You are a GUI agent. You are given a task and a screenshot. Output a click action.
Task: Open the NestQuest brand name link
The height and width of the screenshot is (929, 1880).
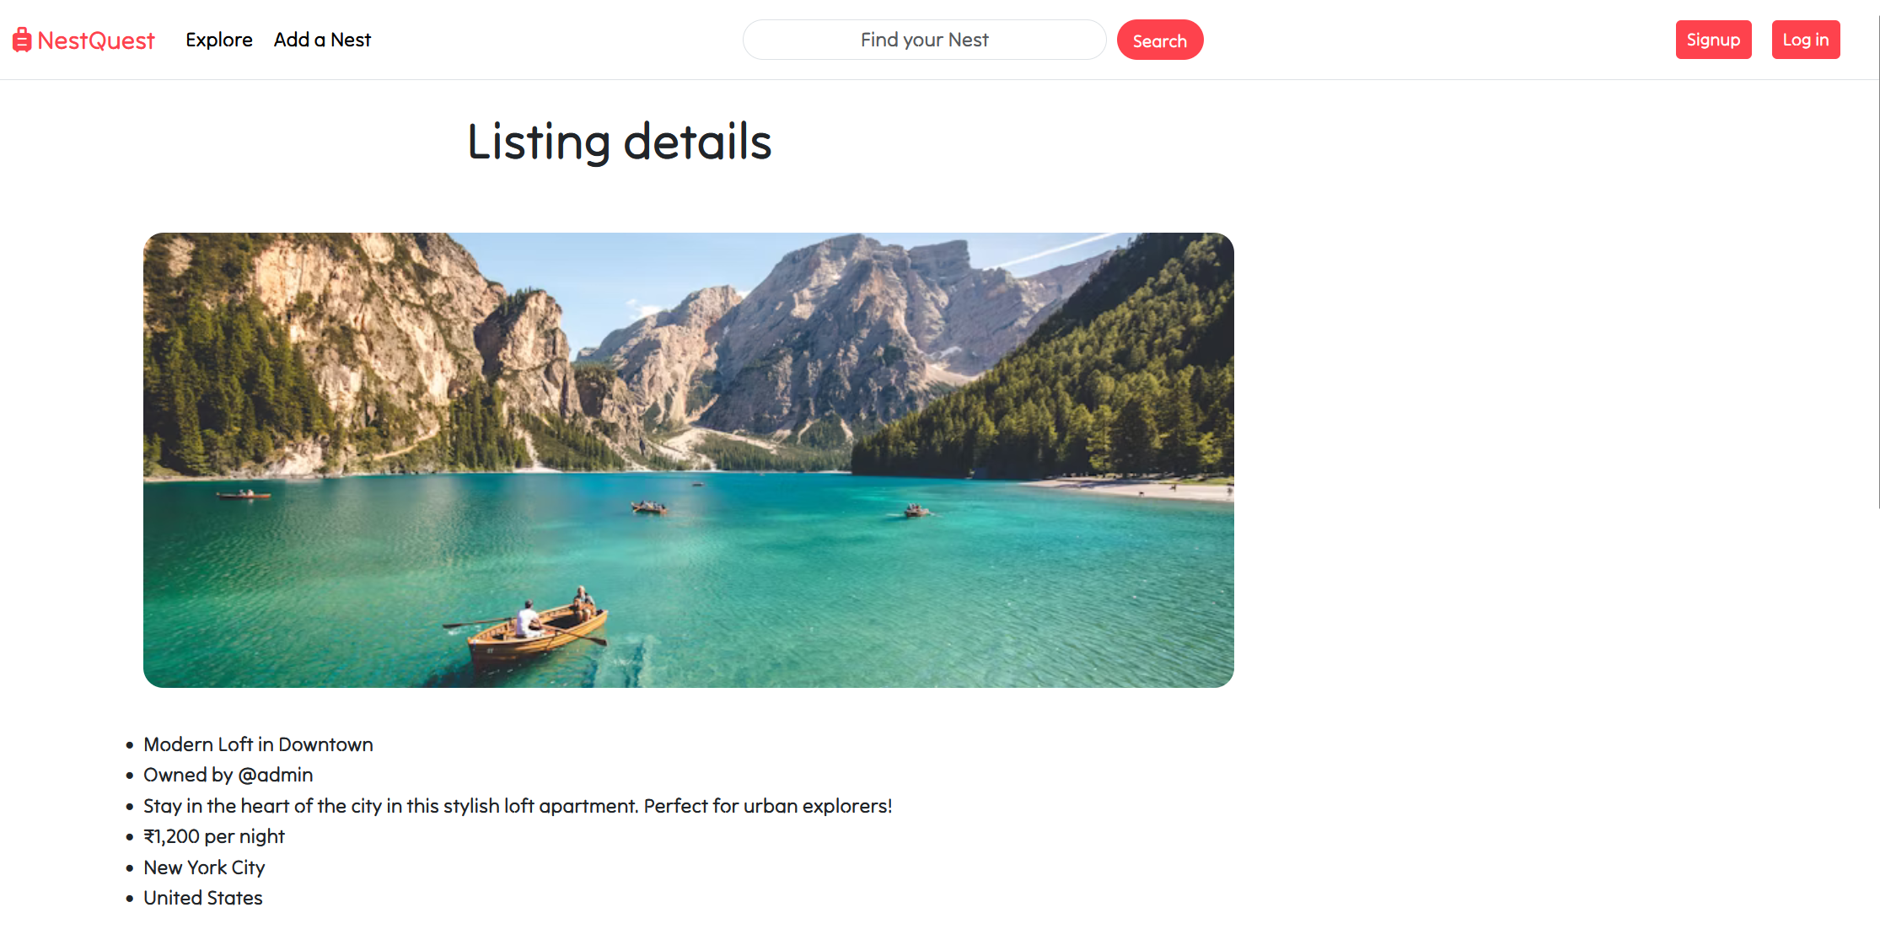click(96, 40)
